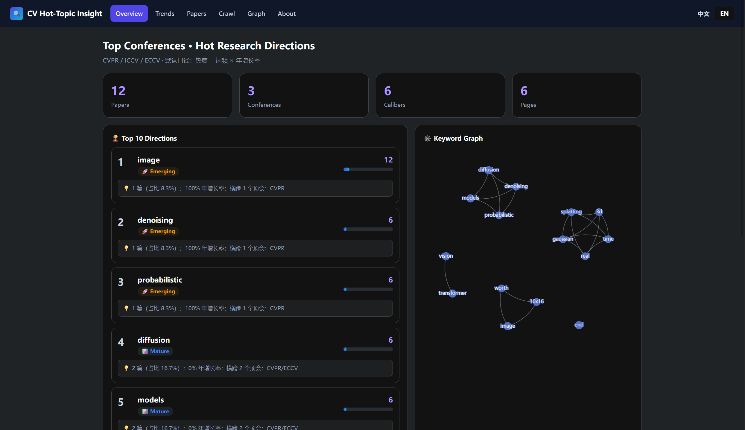
Task: Select the gaussian node in Keyword Graph
Action: tap(563, 239)
